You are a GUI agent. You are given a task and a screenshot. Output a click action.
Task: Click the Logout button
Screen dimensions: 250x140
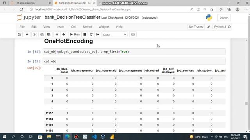tap(224, 17)
